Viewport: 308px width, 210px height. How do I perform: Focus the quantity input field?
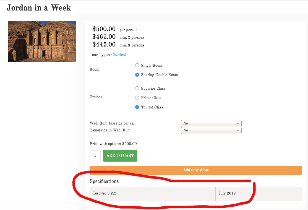coord(95,156)
